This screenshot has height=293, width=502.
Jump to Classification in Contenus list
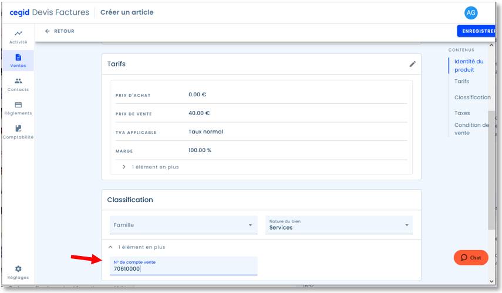(472, 97)
